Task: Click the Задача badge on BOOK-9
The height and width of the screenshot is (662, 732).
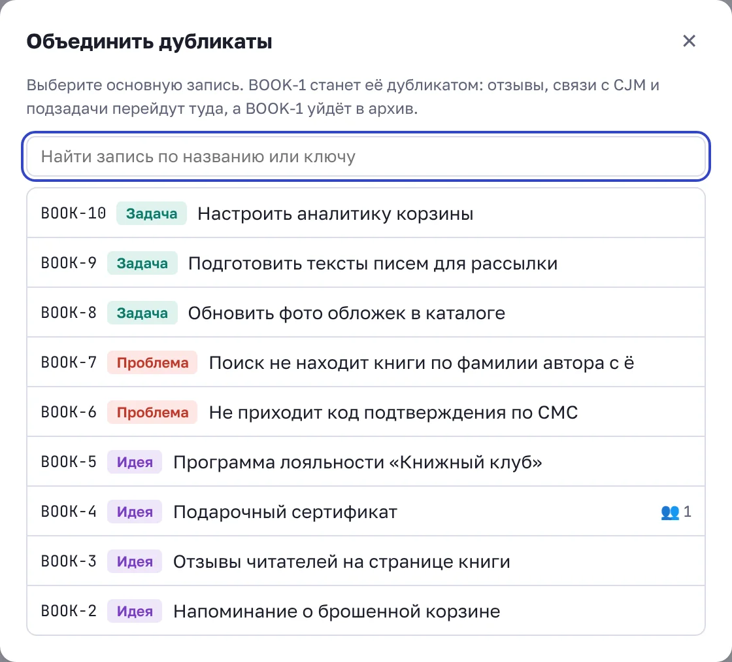Action: [142, 263]
